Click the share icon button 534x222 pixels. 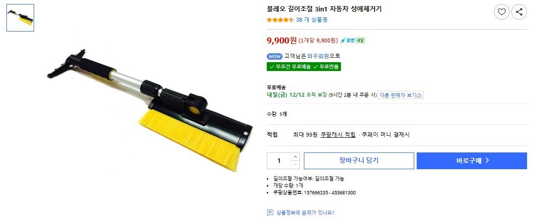point(519,12)
